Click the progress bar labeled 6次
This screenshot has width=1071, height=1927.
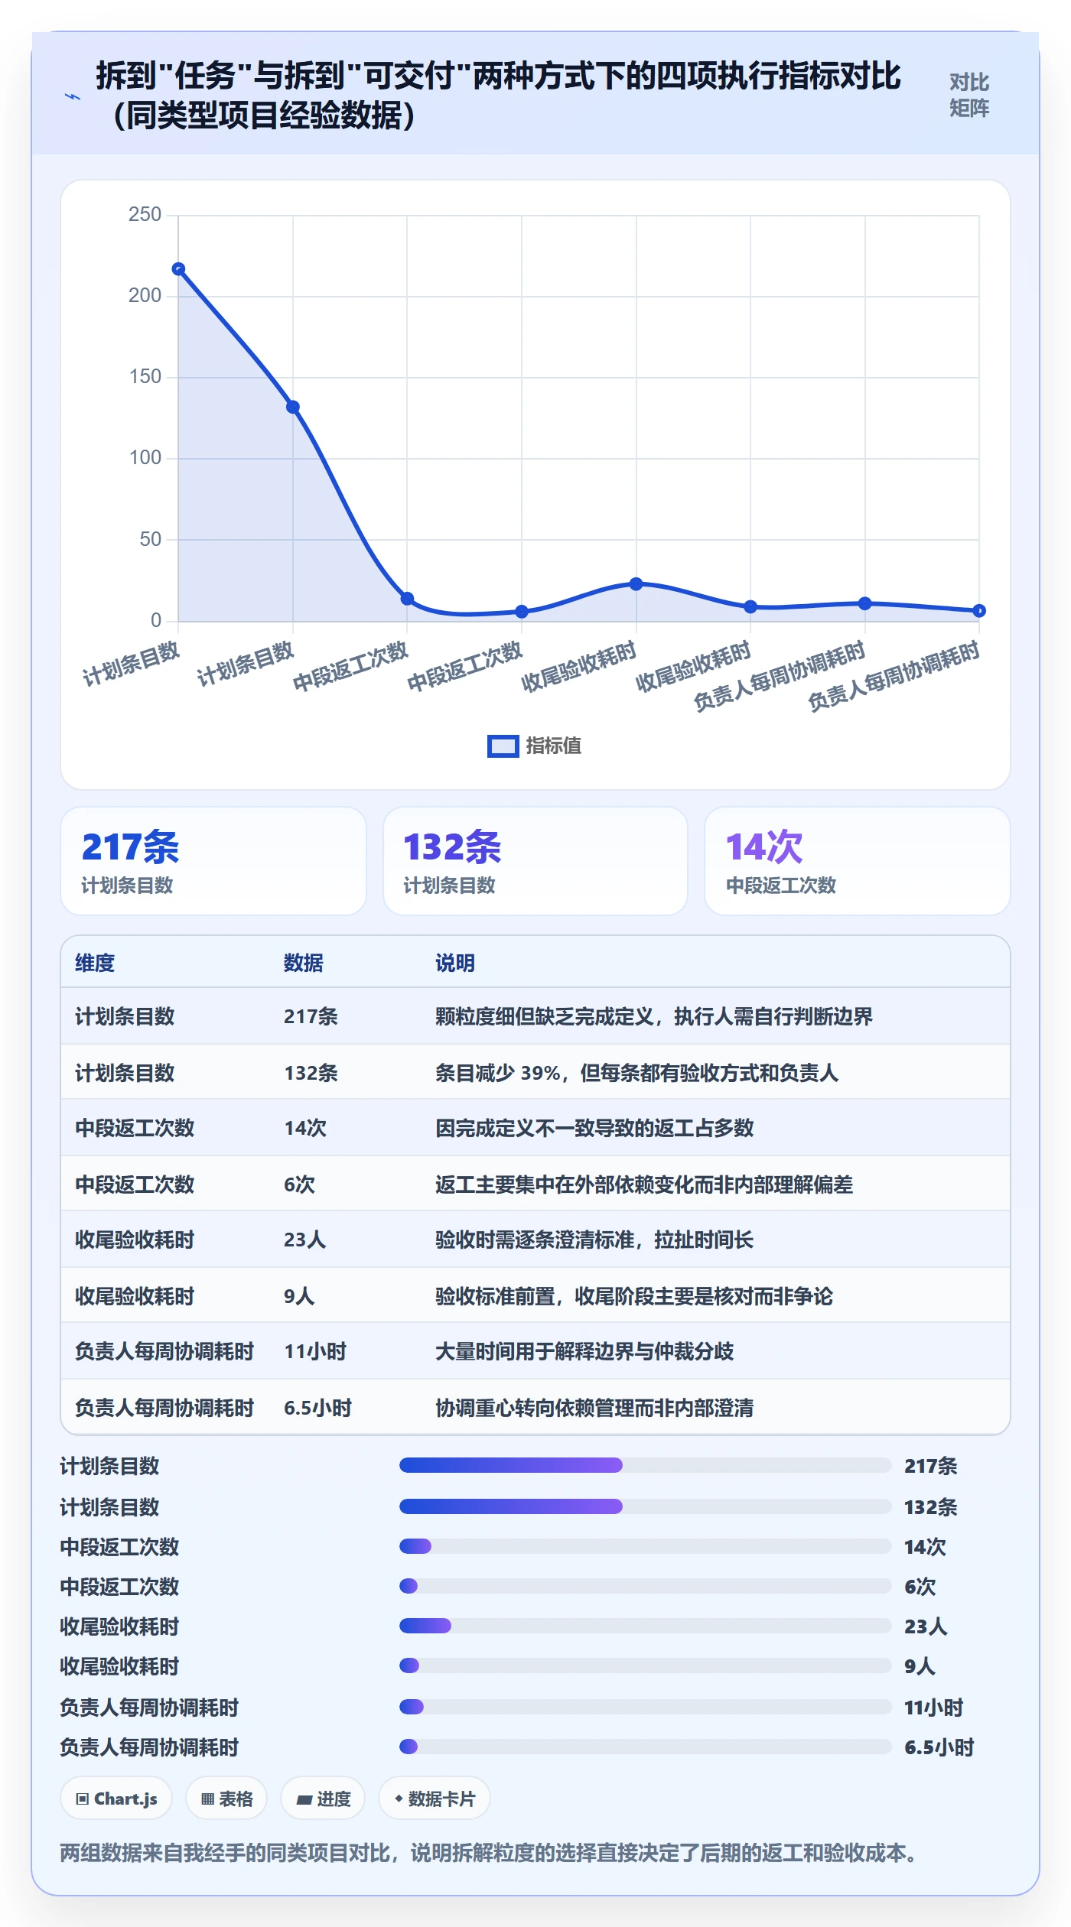coord(646,1586)
